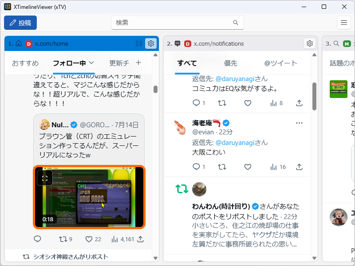The image size is (355, 266).
Task: Switch to 優先 notifications tab
Action: click(x=230, y=63)
